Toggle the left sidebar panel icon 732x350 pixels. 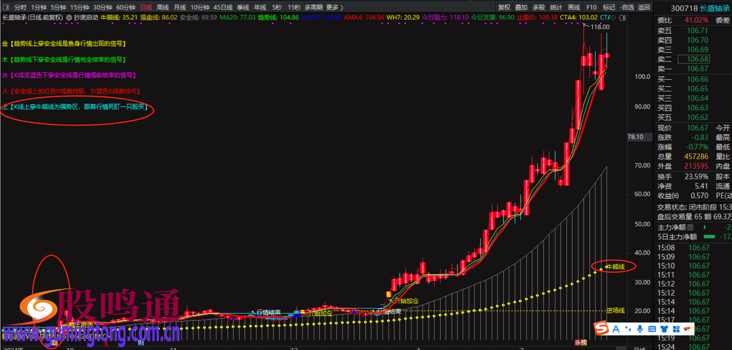(6, 7)
